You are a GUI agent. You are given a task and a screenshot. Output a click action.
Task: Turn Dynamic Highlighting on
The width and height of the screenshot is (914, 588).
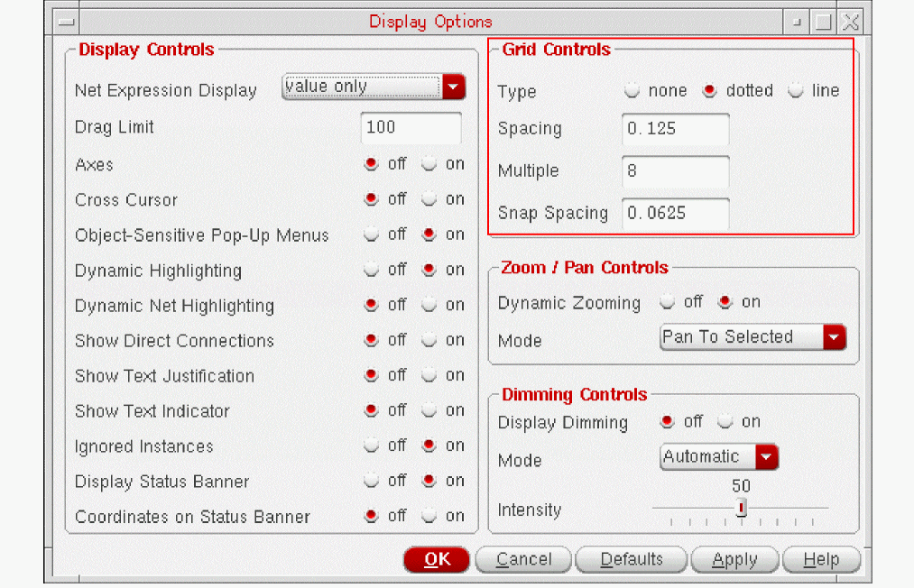point(429,270)
